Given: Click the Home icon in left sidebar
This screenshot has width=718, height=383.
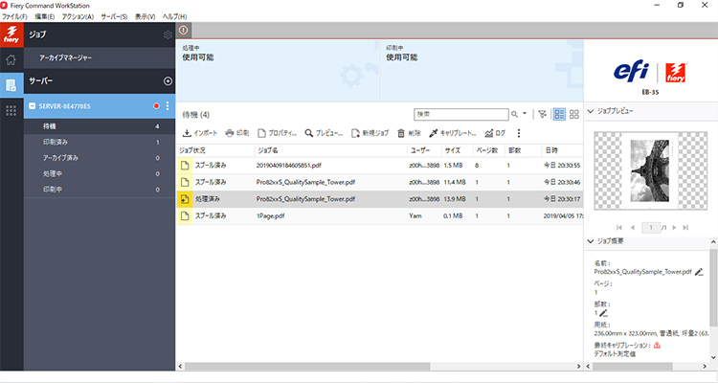Looking at the screenshot, I should [12, 59].
